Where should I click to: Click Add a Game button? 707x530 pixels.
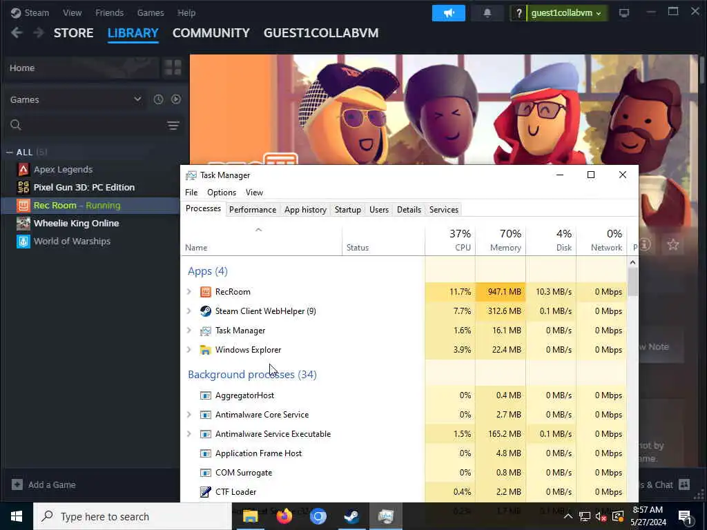(x=43, y=484)
